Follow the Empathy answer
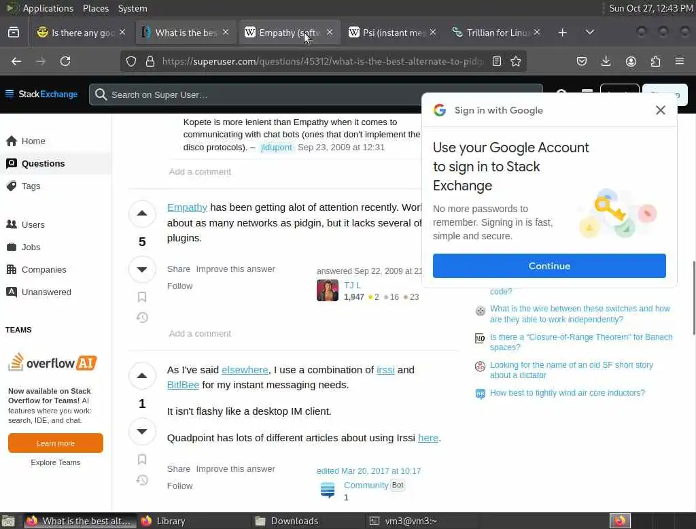This screenshot has width=696, height=529. [179, 286]
